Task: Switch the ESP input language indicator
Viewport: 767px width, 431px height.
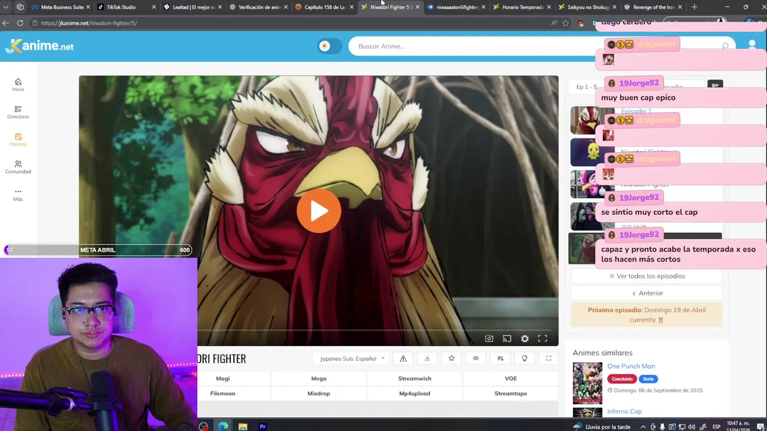Action: click(716, 427)
